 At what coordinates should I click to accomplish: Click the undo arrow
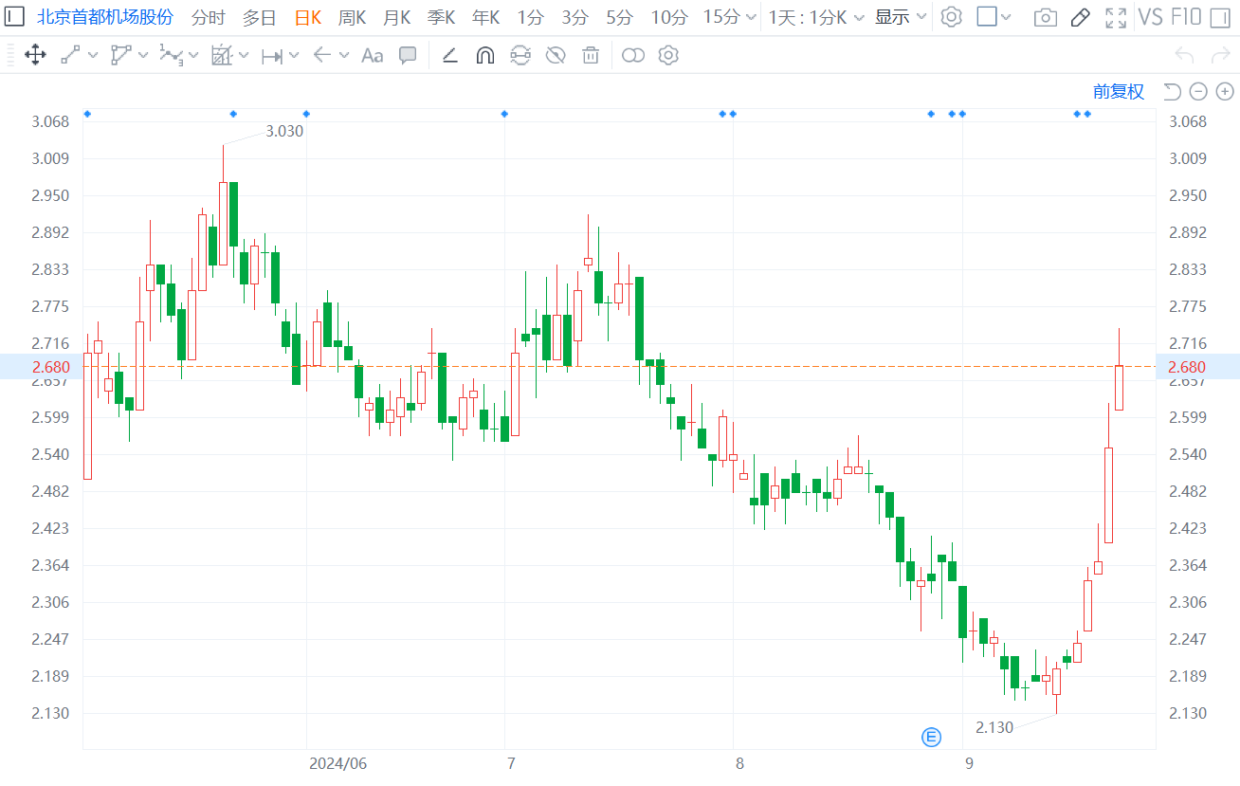(1184, 55)
